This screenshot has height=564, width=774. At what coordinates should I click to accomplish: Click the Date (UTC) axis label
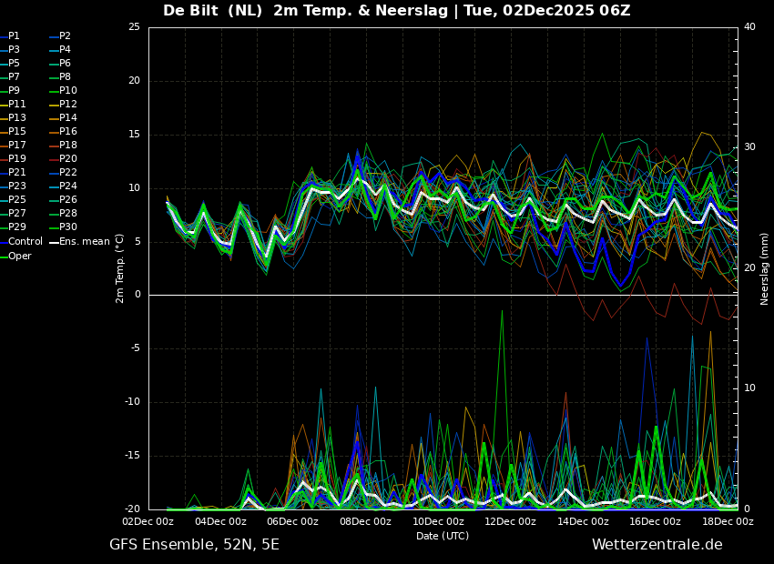point(443,536)
